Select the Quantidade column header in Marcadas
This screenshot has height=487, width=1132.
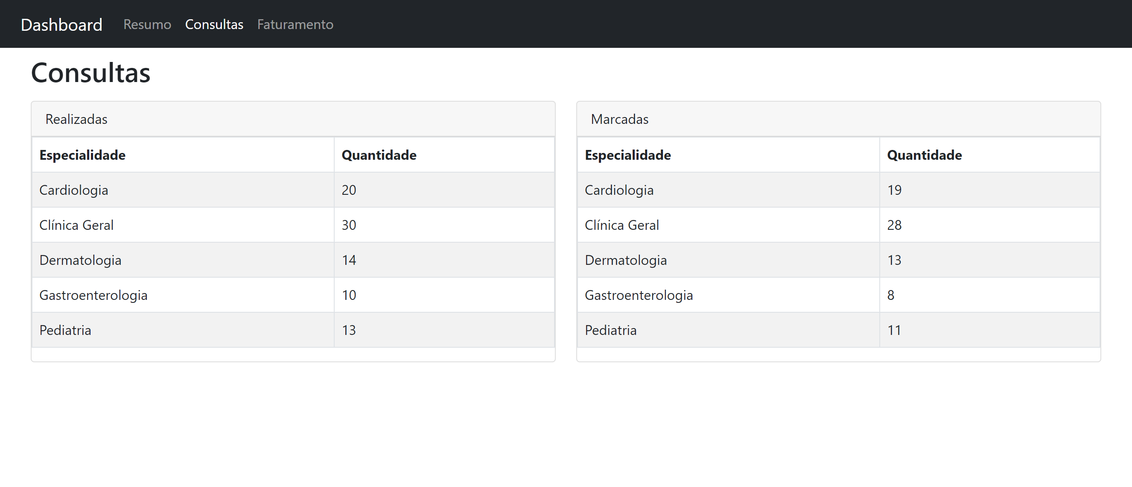pyautogui.click(x=924, y=154)
